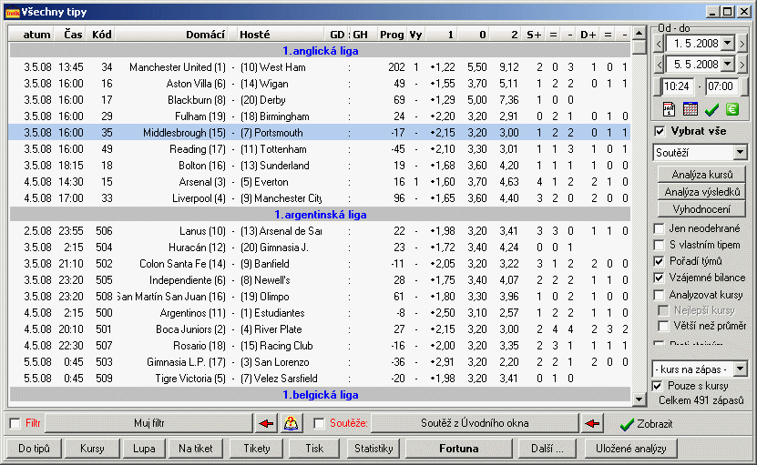Toggle the Vybrat vše checkbox

(660, 131)
